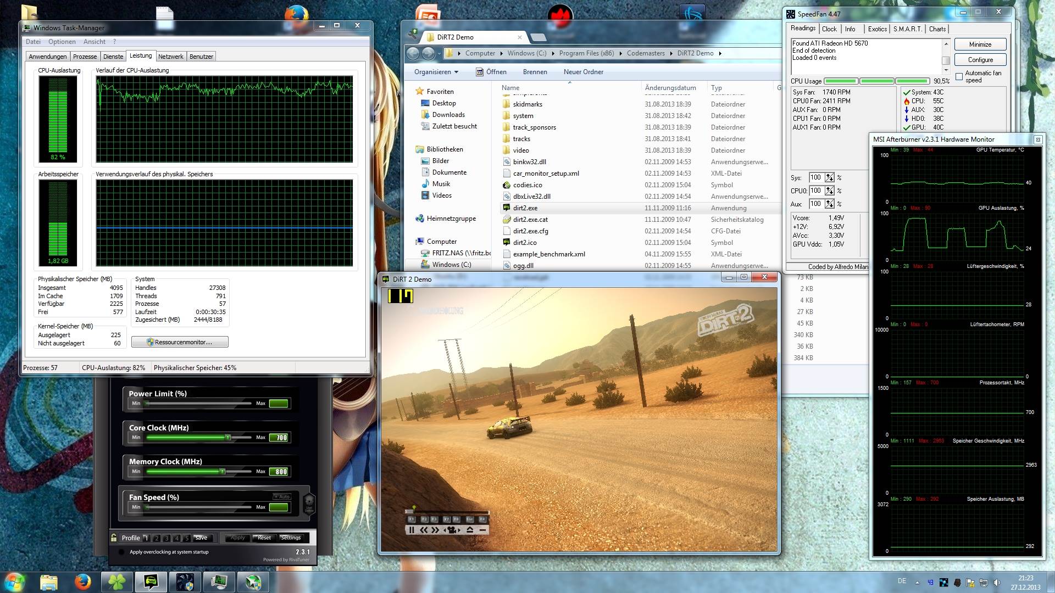1055x593 pixels.
Task: Click the replay eject icon
Action: tap(470, 530)
